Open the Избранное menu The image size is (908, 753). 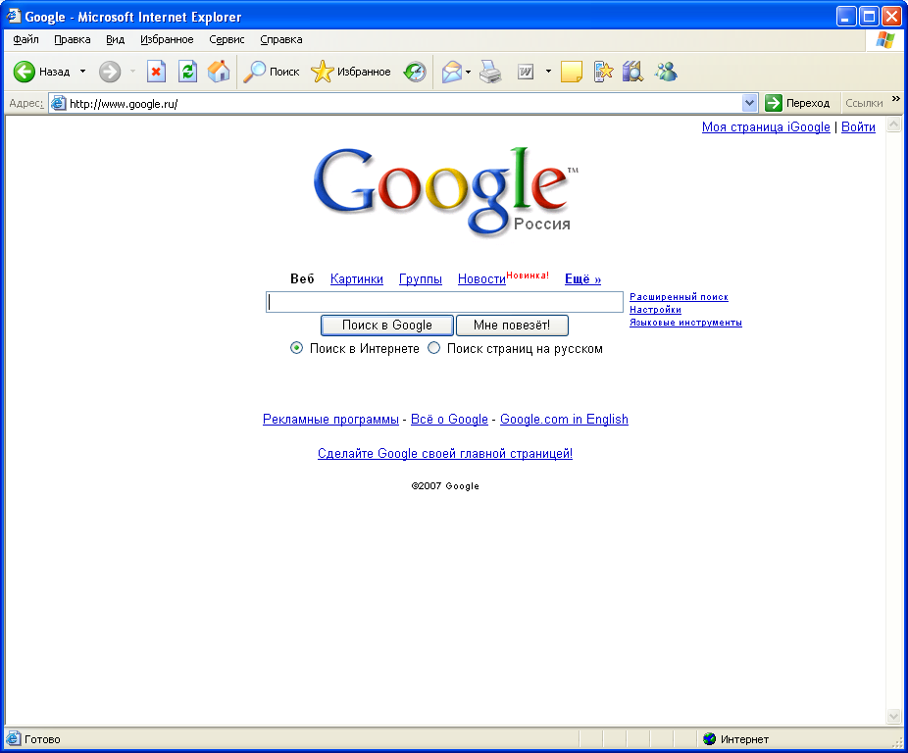[x=167, y=39]
